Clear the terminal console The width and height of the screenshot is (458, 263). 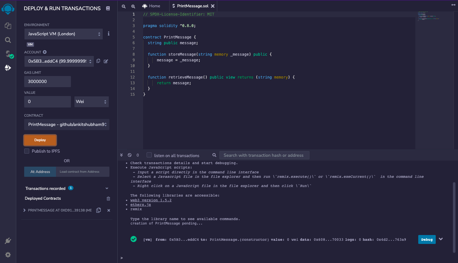tap(129, 155)
